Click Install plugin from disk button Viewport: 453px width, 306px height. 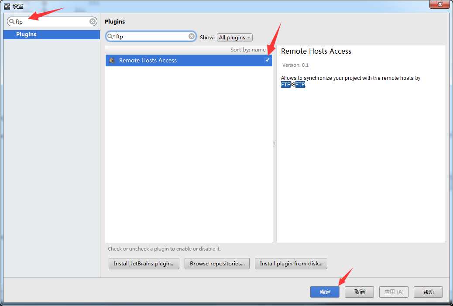291,264
